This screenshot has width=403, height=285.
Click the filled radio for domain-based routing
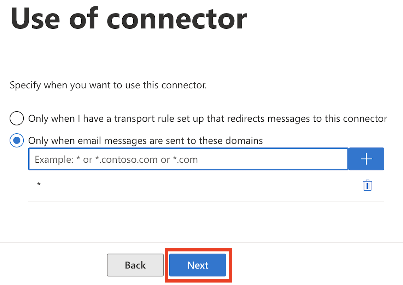17,140
